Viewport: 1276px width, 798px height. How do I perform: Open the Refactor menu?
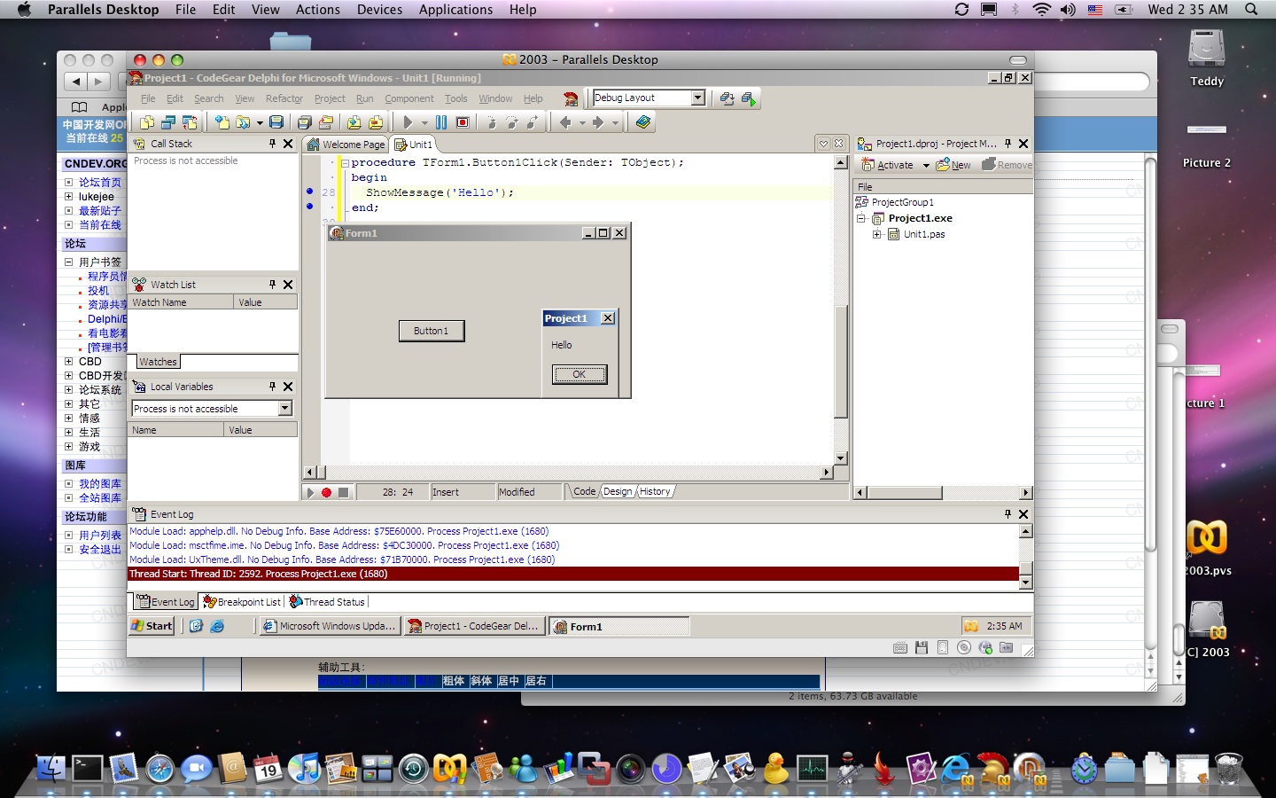click(284, 98)
